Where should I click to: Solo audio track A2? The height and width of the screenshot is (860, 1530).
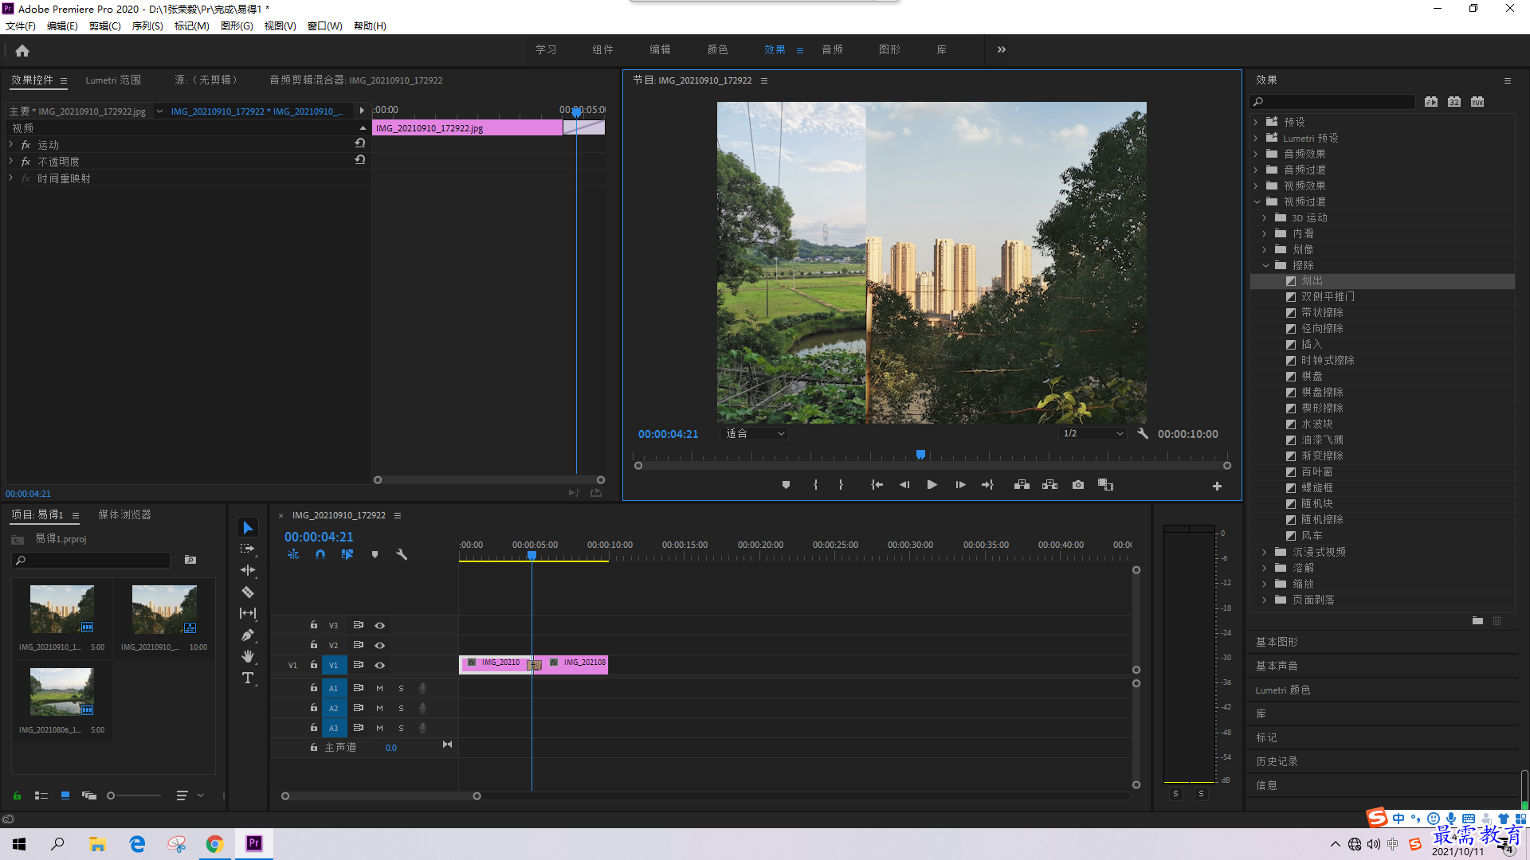(x=401, y=708)
